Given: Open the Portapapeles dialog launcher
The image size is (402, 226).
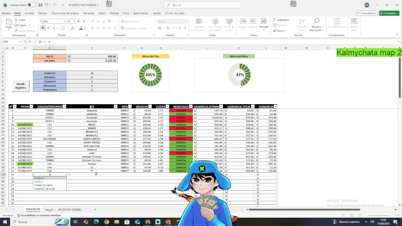Looking at the screenshot, I should (37, 35).
